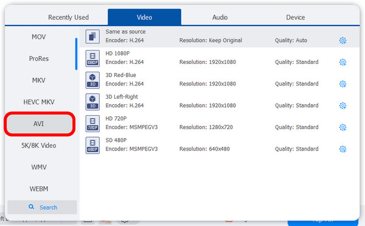
Task: Click Quality: Auto text
Action: coord(291,40)
